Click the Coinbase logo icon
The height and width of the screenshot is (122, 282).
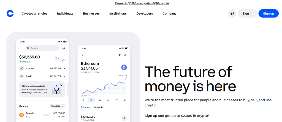pyautogui.click(x=10, y=13)
